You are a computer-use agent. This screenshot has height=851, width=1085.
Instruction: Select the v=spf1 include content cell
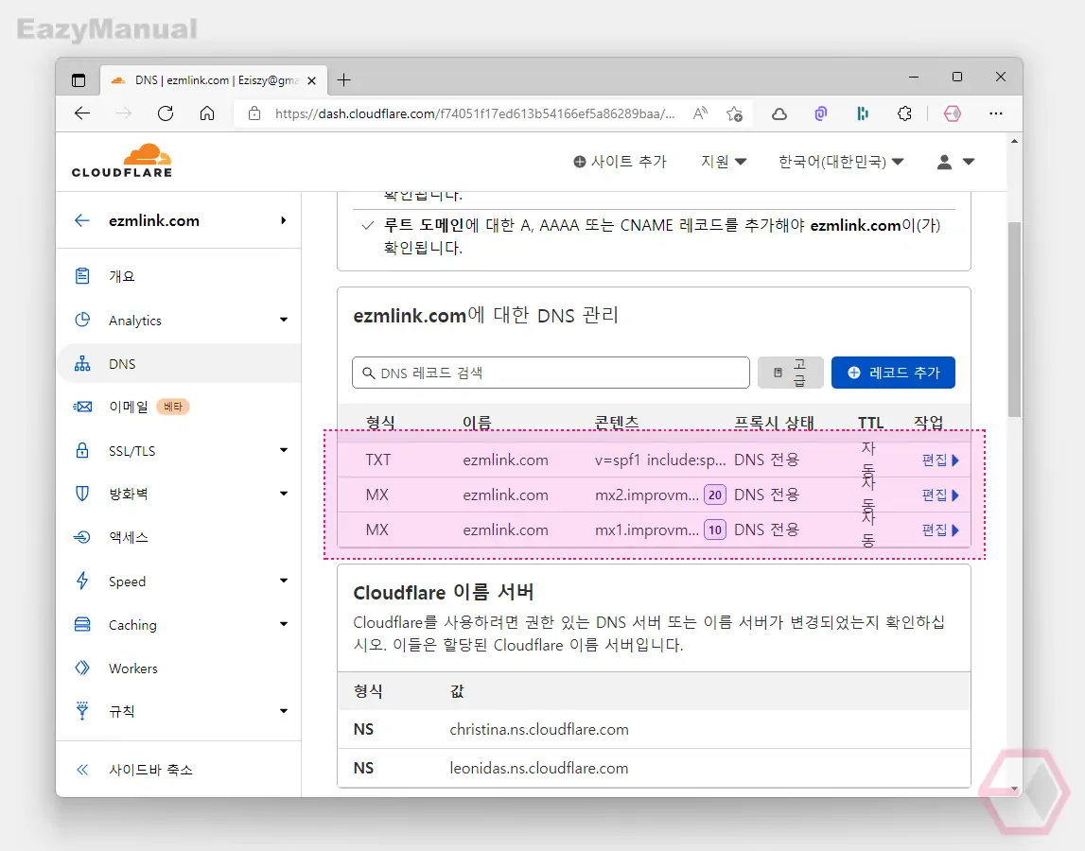point(660,460)
